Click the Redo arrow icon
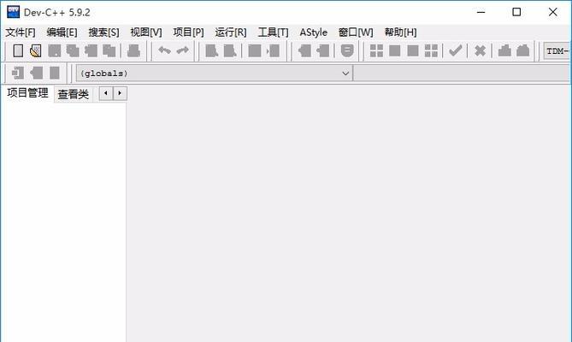Screen dimensions: 572x342 [x=183, y=50]
